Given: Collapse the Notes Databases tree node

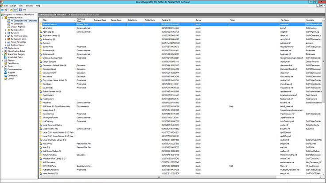Looking at the screenshot, I should click(3, 18).
